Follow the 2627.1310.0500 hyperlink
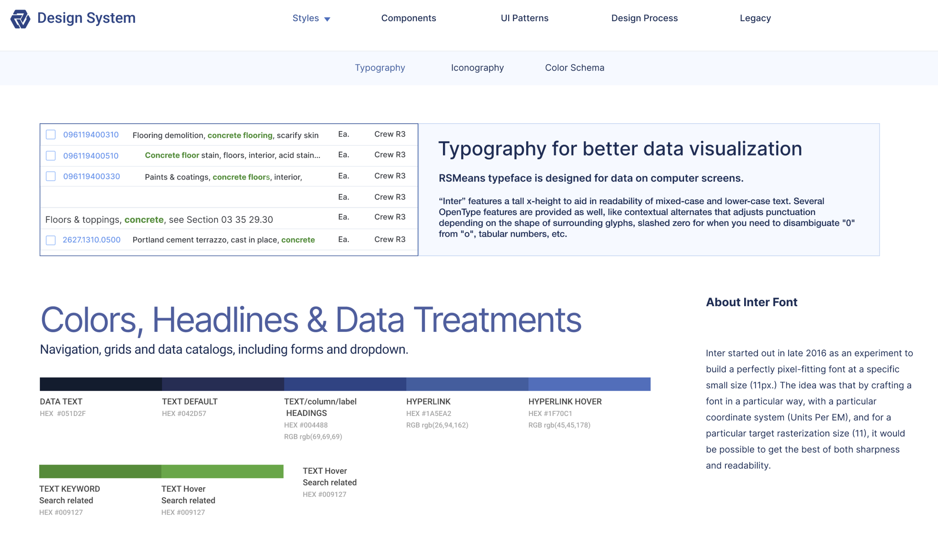This screenshot has width=938, height=537. (x=91, y=240)
